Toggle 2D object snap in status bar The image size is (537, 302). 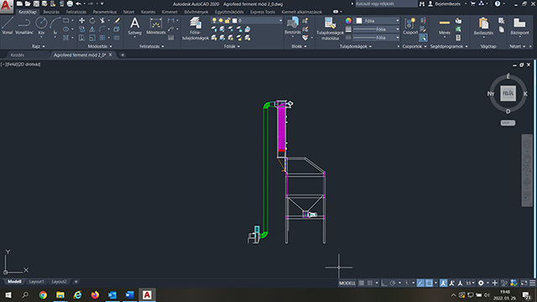[429, 283]
